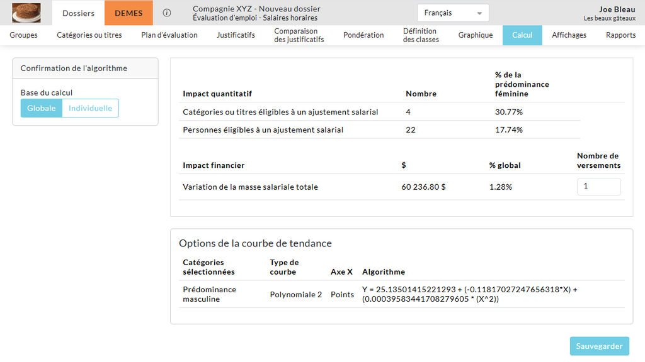
Task: Go to the Pondération tab
Action: [363, 35]
